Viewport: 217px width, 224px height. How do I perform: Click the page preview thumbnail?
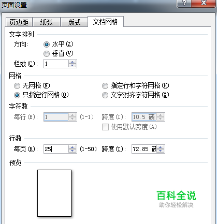coord(54,193)
